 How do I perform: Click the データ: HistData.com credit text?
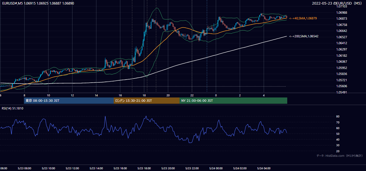(340, 156)
